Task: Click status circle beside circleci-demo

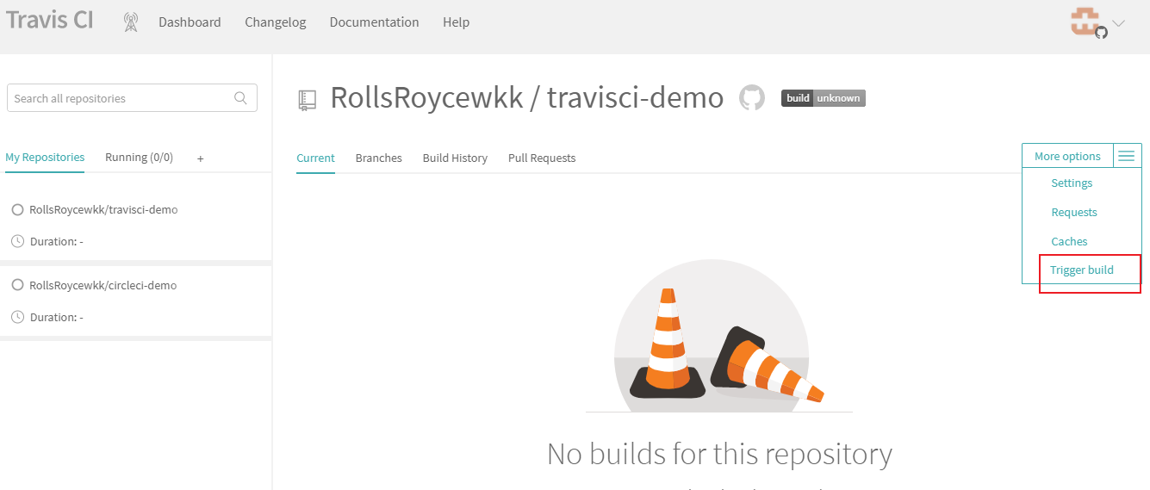Action: (17, 285)
